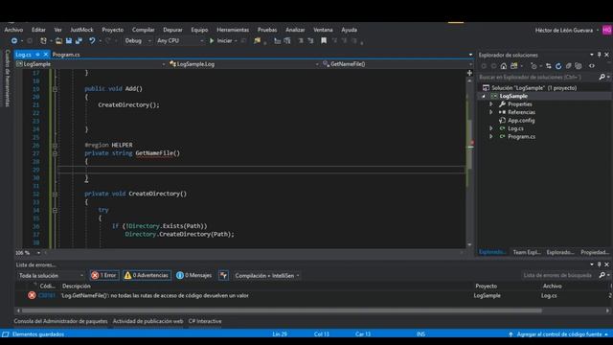Toggle the 1 Error filter button

[x=104, y=275]
